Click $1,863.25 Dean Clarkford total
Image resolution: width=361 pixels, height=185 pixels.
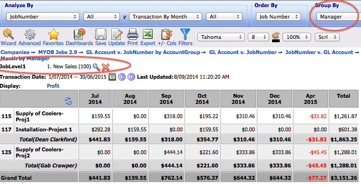(344, 139)
